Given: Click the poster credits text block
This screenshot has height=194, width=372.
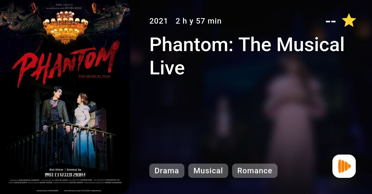Looking at the screenshot, I should pos(65,181).
